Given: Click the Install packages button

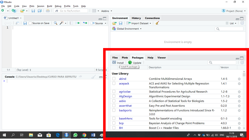Looking at the screenshot, I should (118, 63).
